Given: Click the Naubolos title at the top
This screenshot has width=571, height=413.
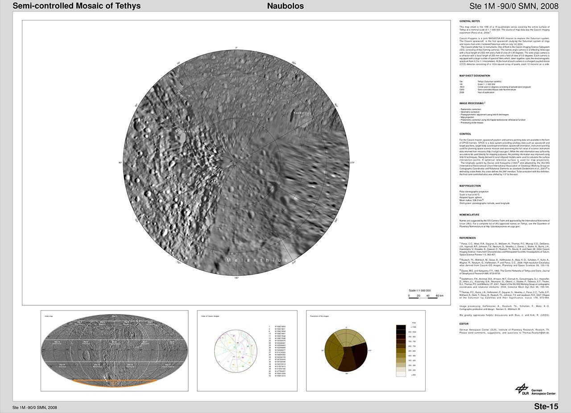Looking at the screenshot, I should [285, 6].
